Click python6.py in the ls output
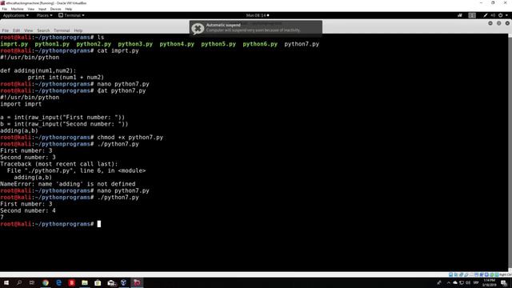The height and width of the screenshot is (288, 512). click(x=260, y=44)
